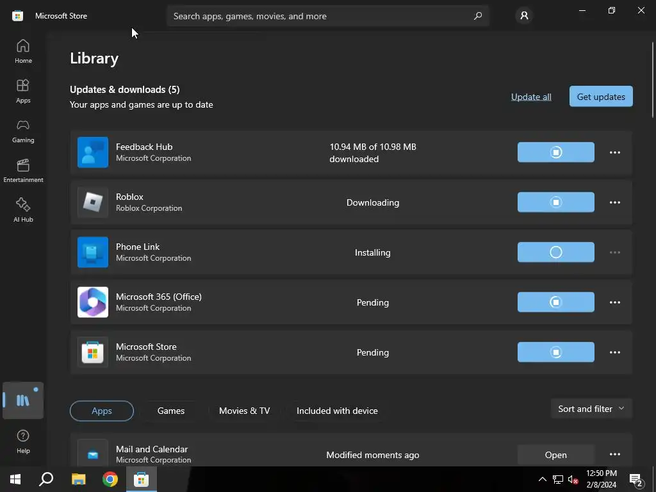Image resolution: width=656 pixels, height=492 pixels.
Task: Click the Mail and Calendar app icon
Action: point(93,454)
